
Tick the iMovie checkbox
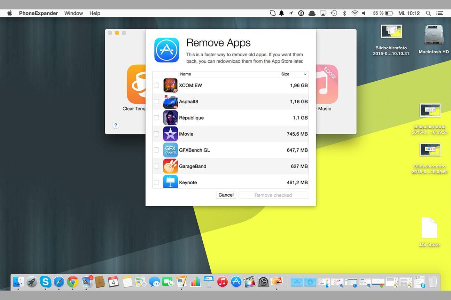click(156, 134)
